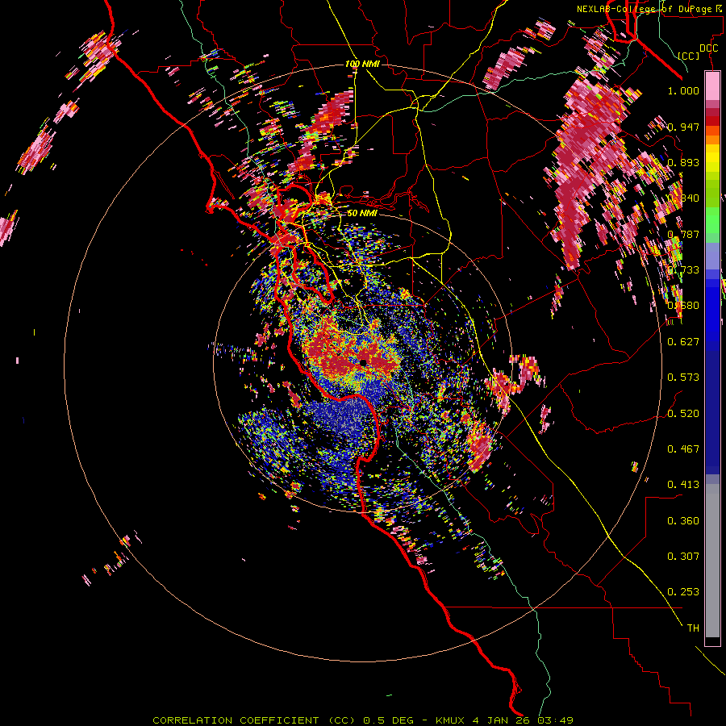Click the 1.000 value on the color scale
Screen dimensions: 726x726
point(683,90)
